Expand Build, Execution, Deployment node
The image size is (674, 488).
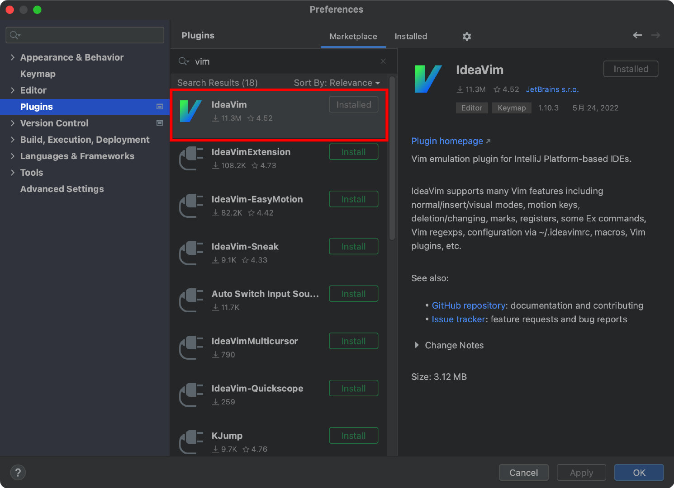tap(13, 140)
